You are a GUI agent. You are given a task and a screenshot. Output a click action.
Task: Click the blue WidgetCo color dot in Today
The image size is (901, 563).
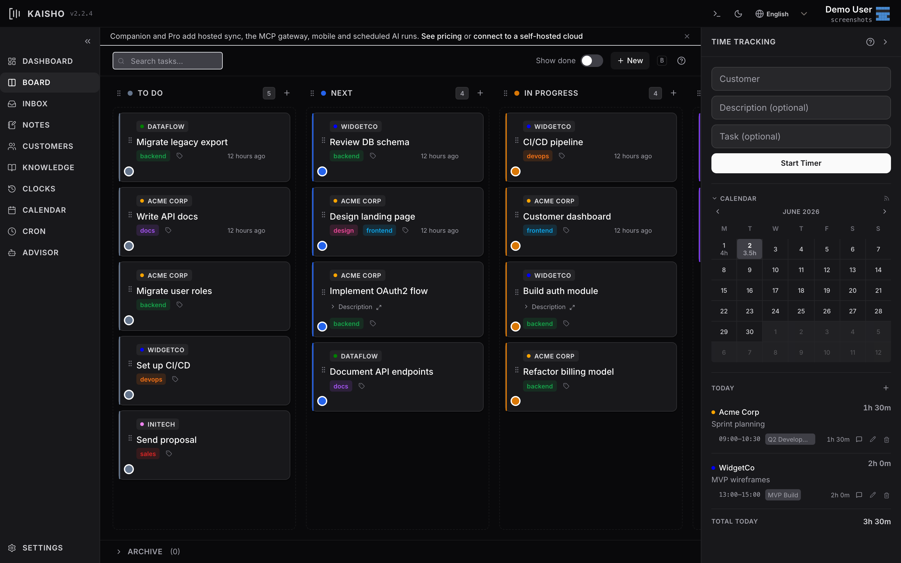click(713, 468)
